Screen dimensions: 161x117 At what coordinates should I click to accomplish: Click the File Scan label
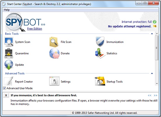click(x=66, y=42)
